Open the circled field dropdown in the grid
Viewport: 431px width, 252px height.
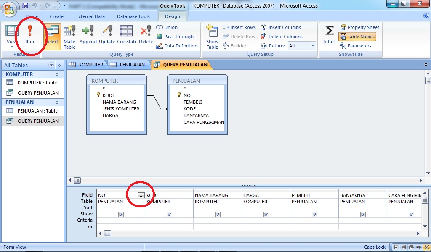point(141,194)
